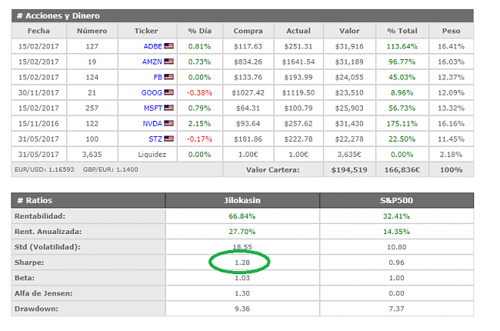
Task: Select the Liquidez ticker cell
Action: tap(152, 155)
